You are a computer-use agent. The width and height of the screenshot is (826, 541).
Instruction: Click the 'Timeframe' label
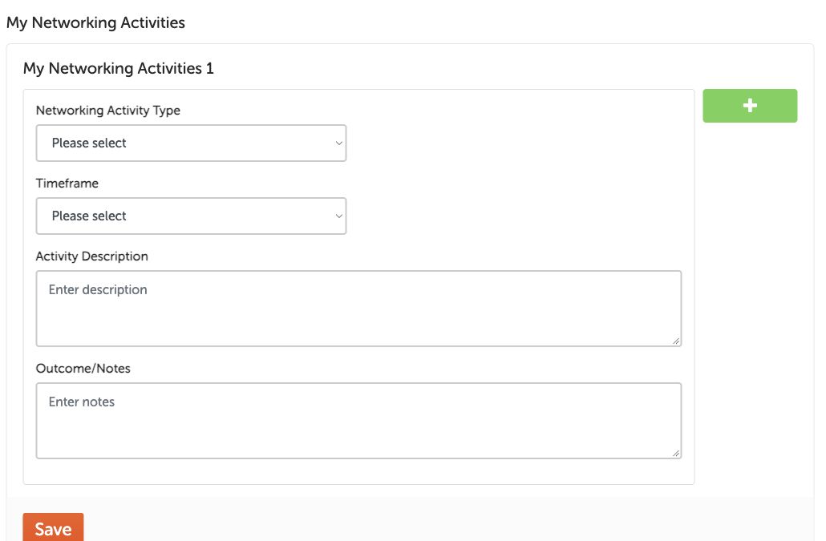67,184
